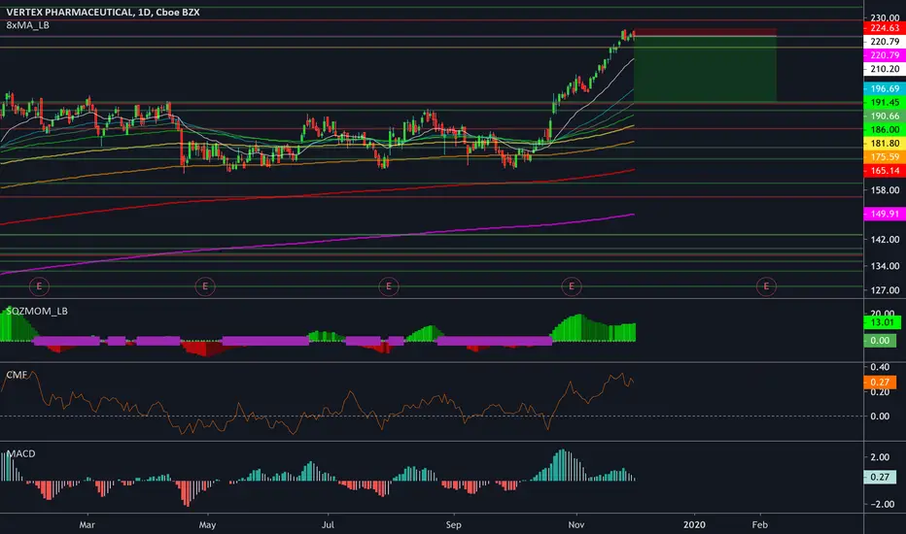
Task: Click the orange 175.59 price label
Action: click(884, 157)
